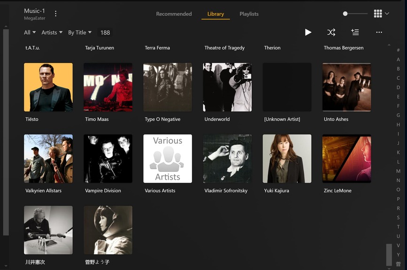The image size is (407, 270).
Task: Jump to 菅 in the alphabet index
Action: coord(398,264)
